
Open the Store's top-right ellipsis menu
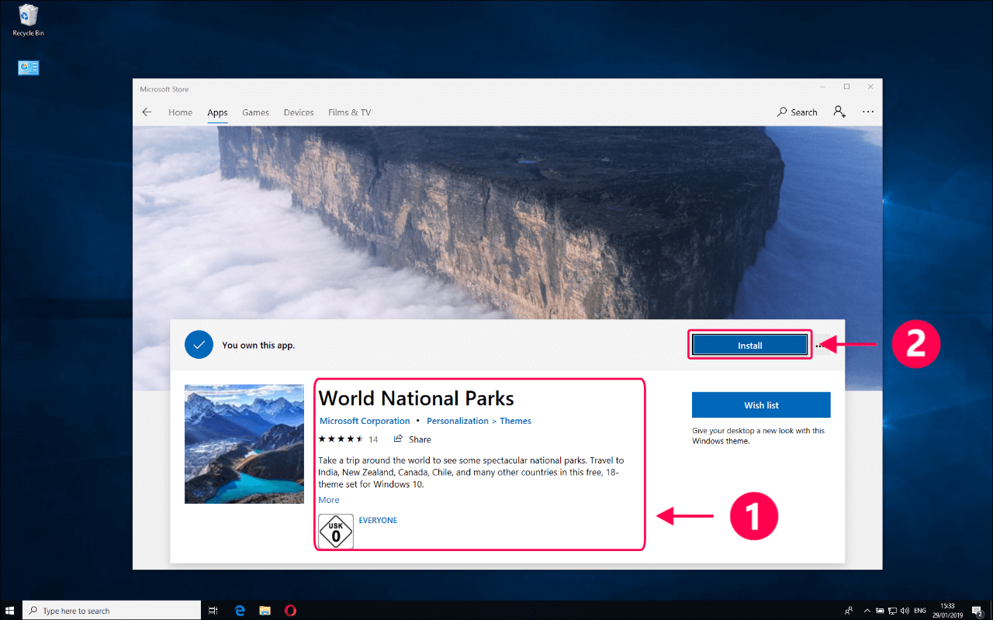click(x=868, y=112)
